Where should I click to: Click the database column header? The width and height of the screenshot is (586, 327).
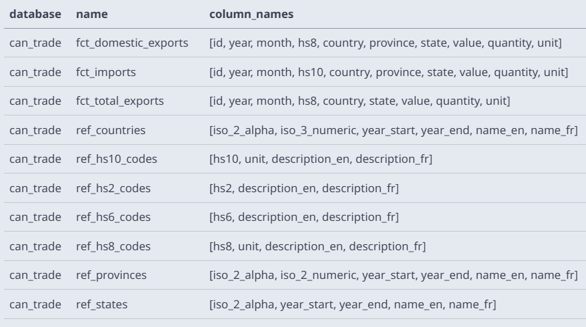click(36, 14)
